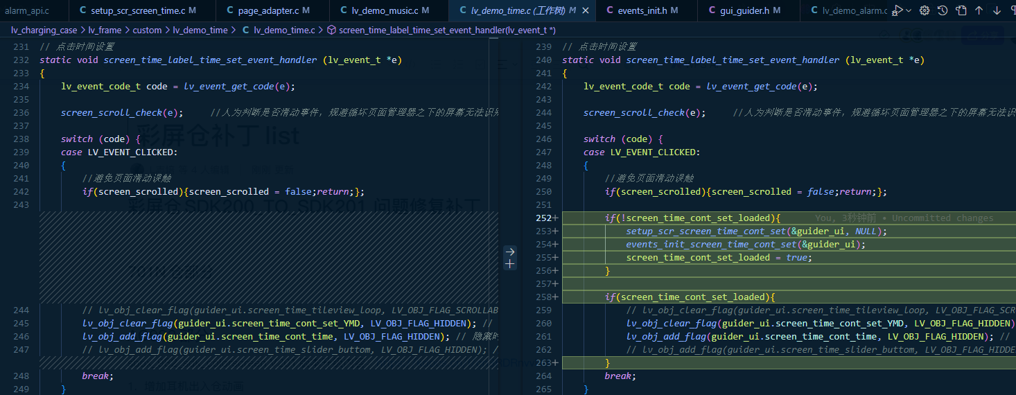Screen dimensions: 1016x395
Task: Close the lv_demo_time.c (工作树) tab
Action: pyautogui.click(x=586, y=10)
